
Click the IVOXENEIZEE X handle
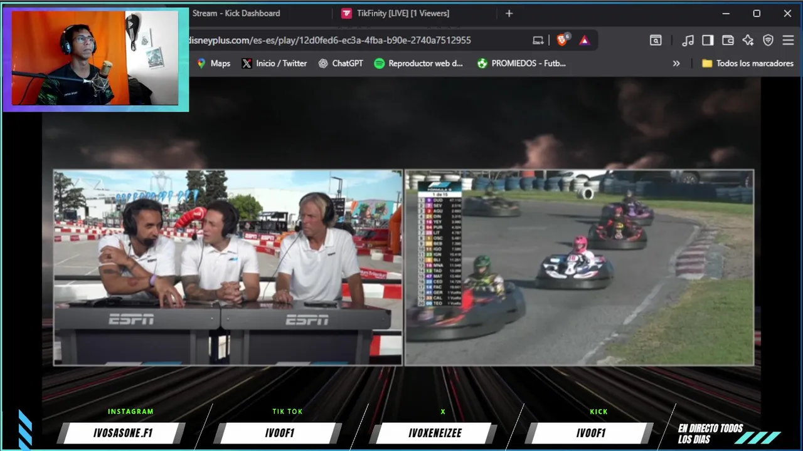[435, 433]
